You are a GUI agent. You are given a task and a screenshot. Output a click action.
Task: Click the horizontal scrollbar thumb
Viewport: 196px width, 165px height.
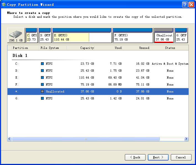[x=86, y=139]
